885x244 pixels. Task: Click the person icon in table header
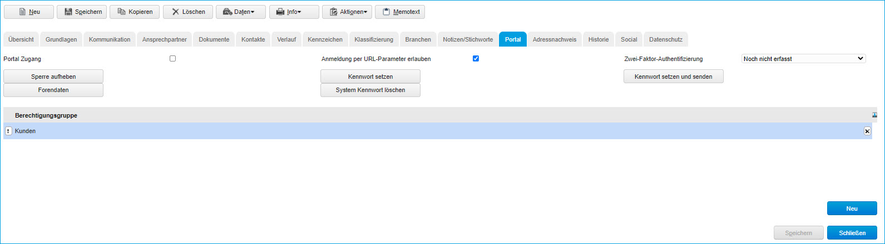[875, 115]
